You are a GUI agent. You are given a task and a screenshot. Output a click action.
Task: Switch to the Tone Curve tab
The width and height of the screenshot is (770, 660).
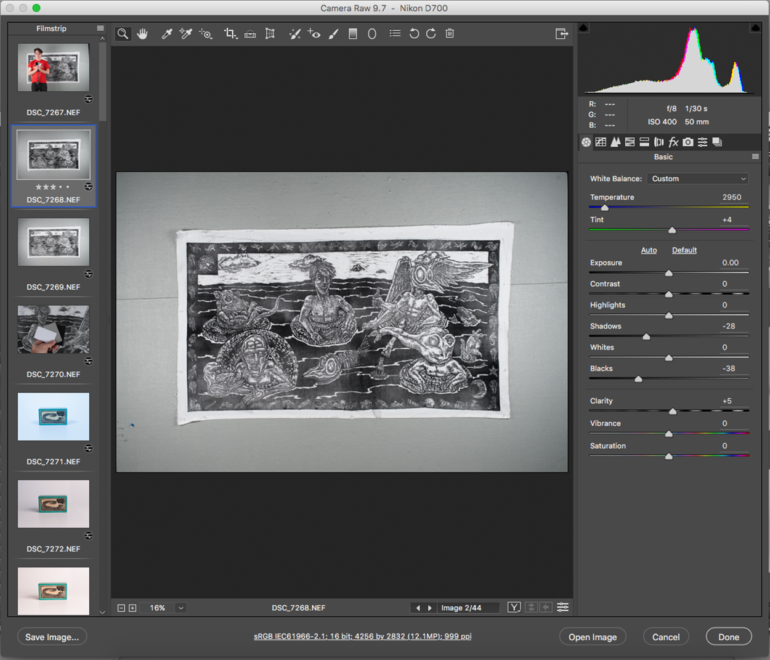(x=601, y=142)
